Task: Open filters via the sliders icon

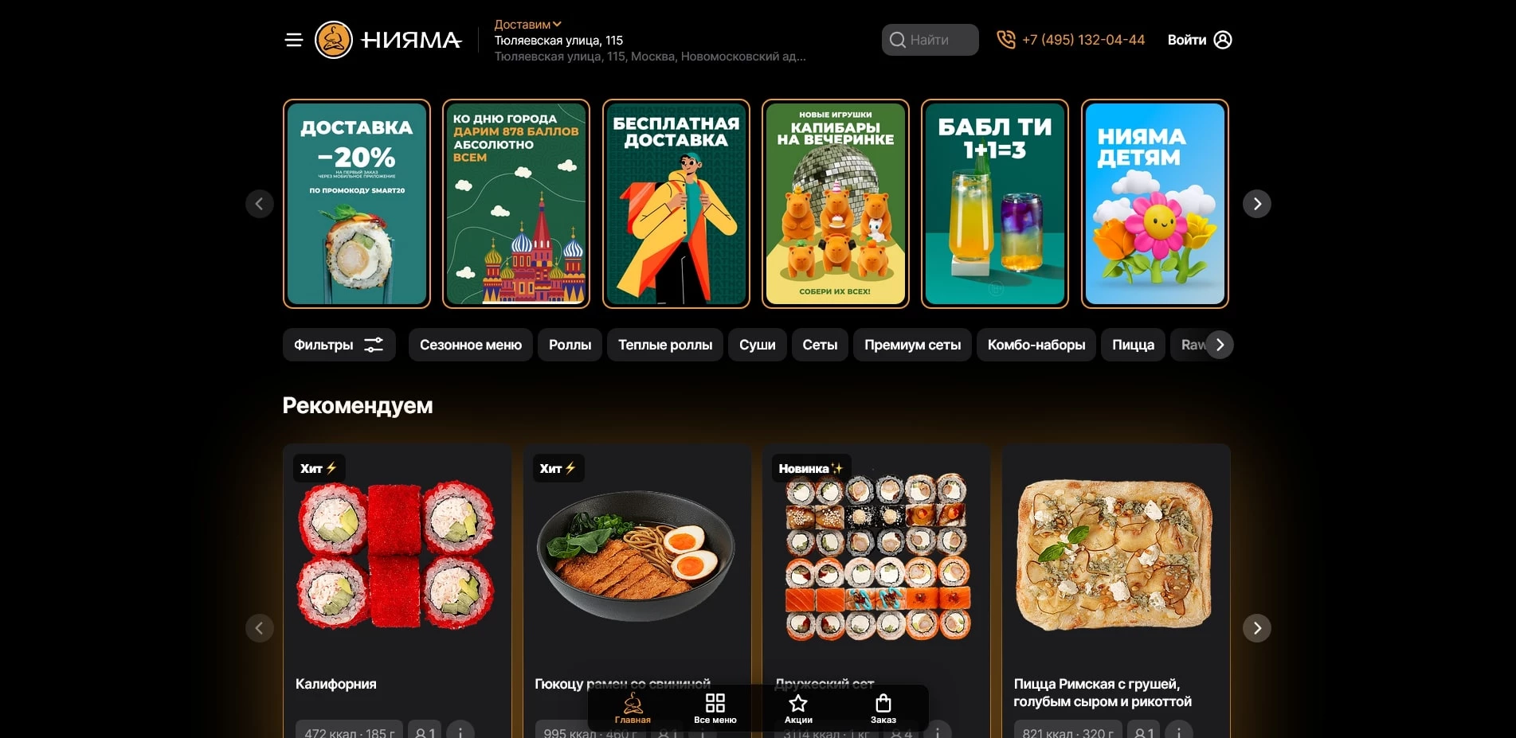Action: [x=374, y=345]
